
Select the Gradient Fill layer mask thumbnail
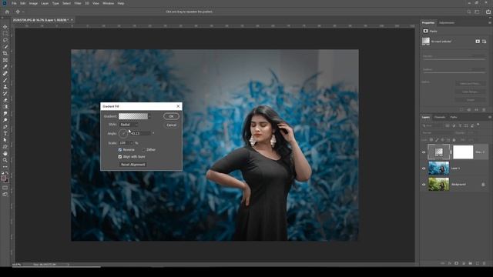click(463, 152)
